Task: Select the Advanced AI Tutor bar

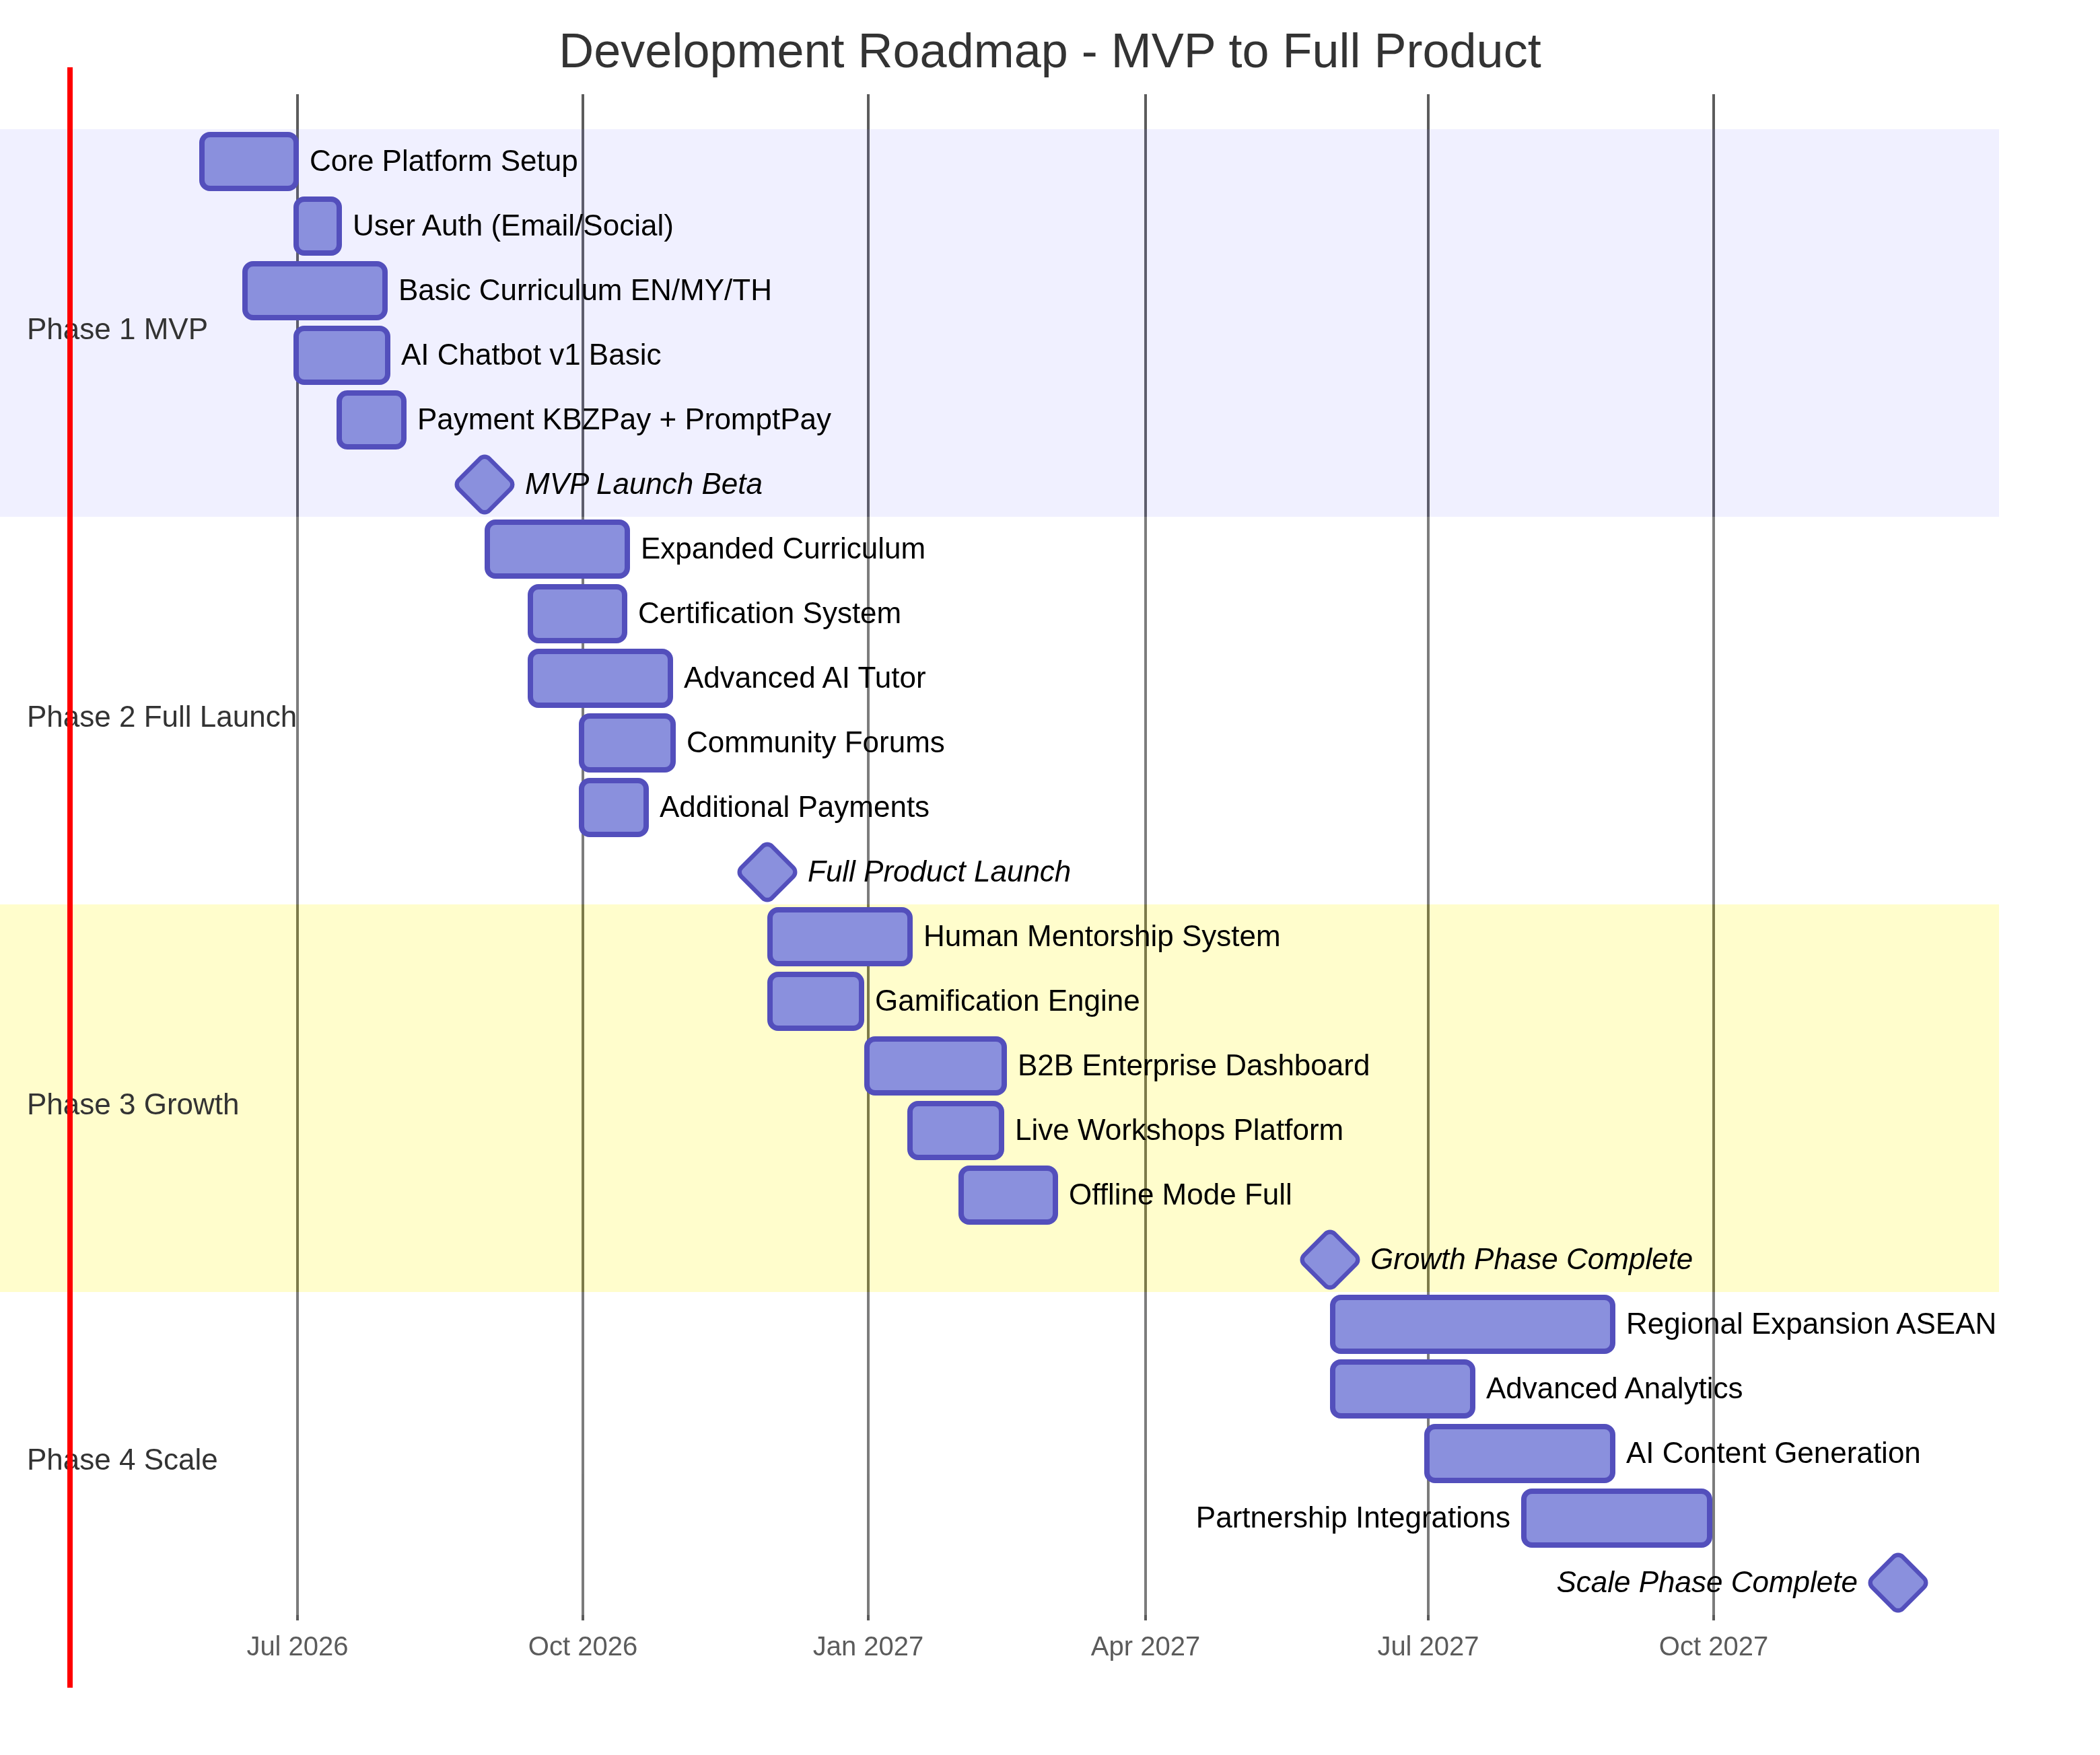Action: pos(599,677)
